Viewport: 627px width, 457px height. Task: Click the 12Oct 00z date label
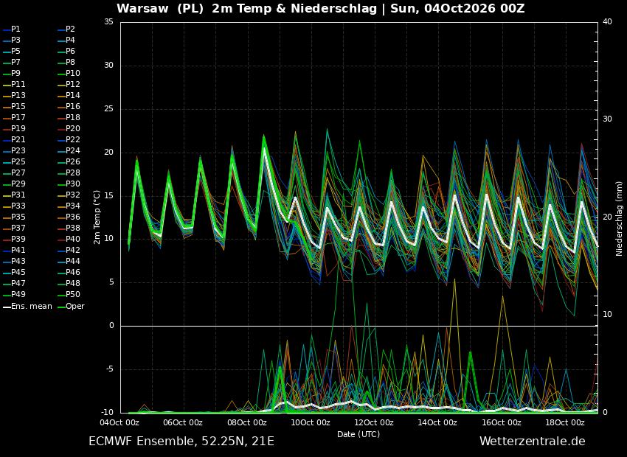(x=374, y=422)
